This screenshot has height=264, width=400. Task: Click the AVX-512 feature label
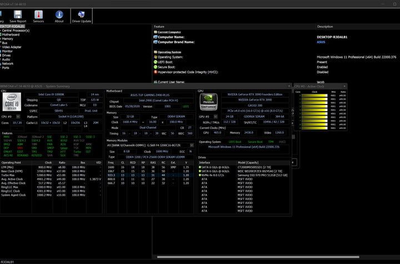(x=79, y=141)
